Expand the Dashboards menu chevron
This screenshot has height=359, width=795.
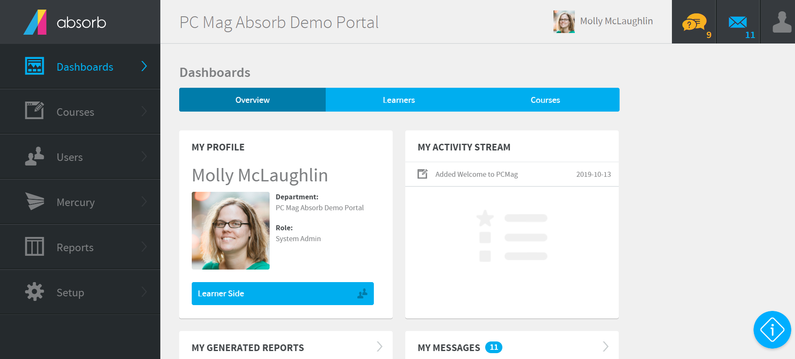(x=144, y=66)
